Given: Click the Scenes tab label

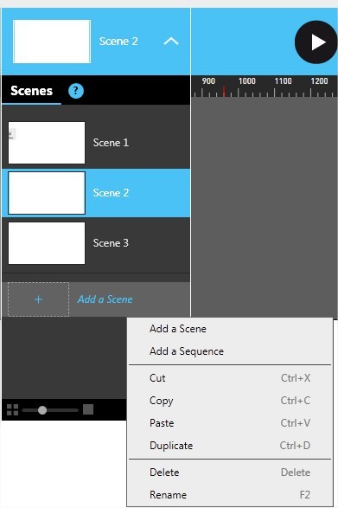Looking at the screenshot, I should click(x=31, y=91).
